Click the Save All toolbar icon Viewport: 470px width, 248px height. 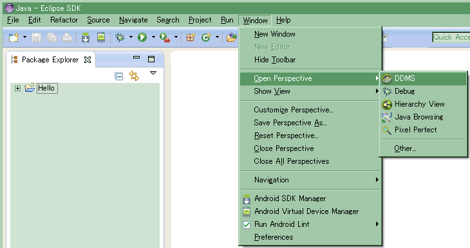tap(52, 37)
